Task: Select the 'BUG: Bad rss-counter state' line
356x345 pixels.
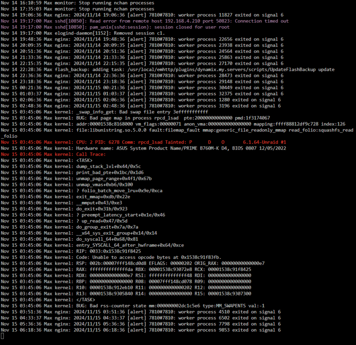Action: click(x=132, y=306)
